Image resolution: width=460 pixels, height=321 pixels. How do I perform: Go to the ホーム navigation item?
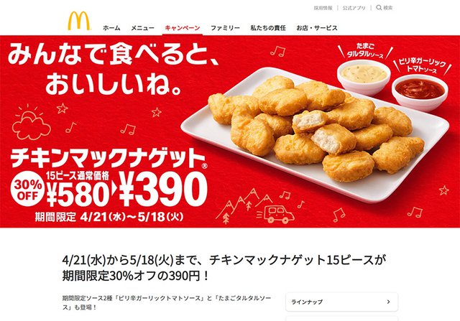point(112,28)
